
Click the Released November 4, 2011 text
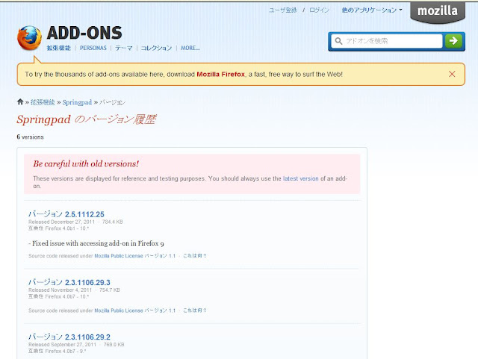60,290
